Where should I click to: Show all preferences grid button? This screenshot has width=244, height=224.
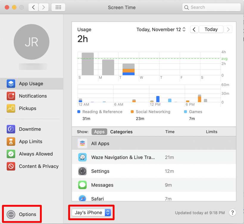point(58,7)
